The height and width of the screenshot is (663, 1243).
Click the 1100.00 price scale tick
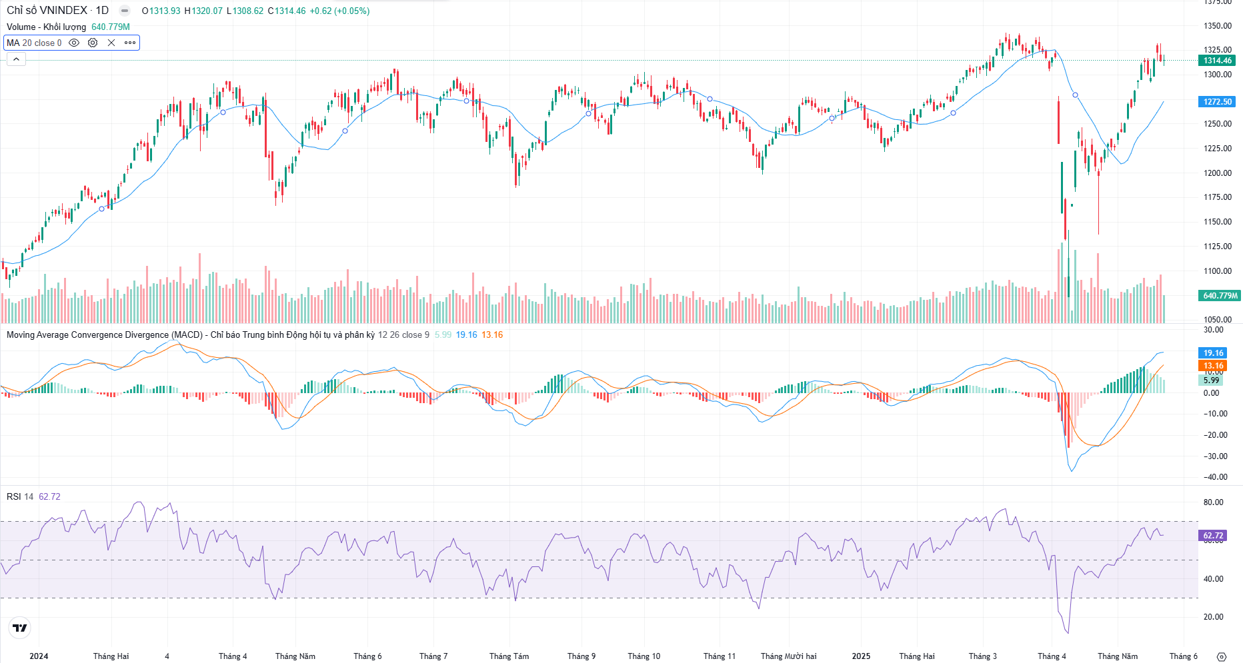pos(1218,271)
